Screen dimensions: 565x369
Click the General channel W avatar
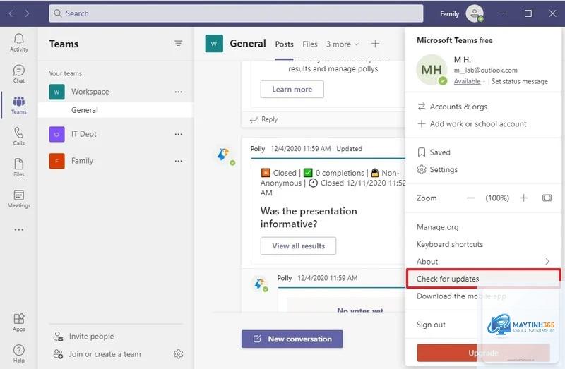pyautogui.click(x=214, y=44)
